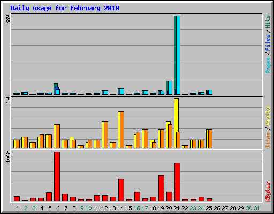
Task: Click day label '6' on the axis
Action: tap(58, 208)
